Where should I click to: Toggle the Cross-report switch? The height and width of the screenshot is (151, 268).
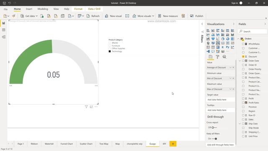pyautogui.click(x=214, y=128)
